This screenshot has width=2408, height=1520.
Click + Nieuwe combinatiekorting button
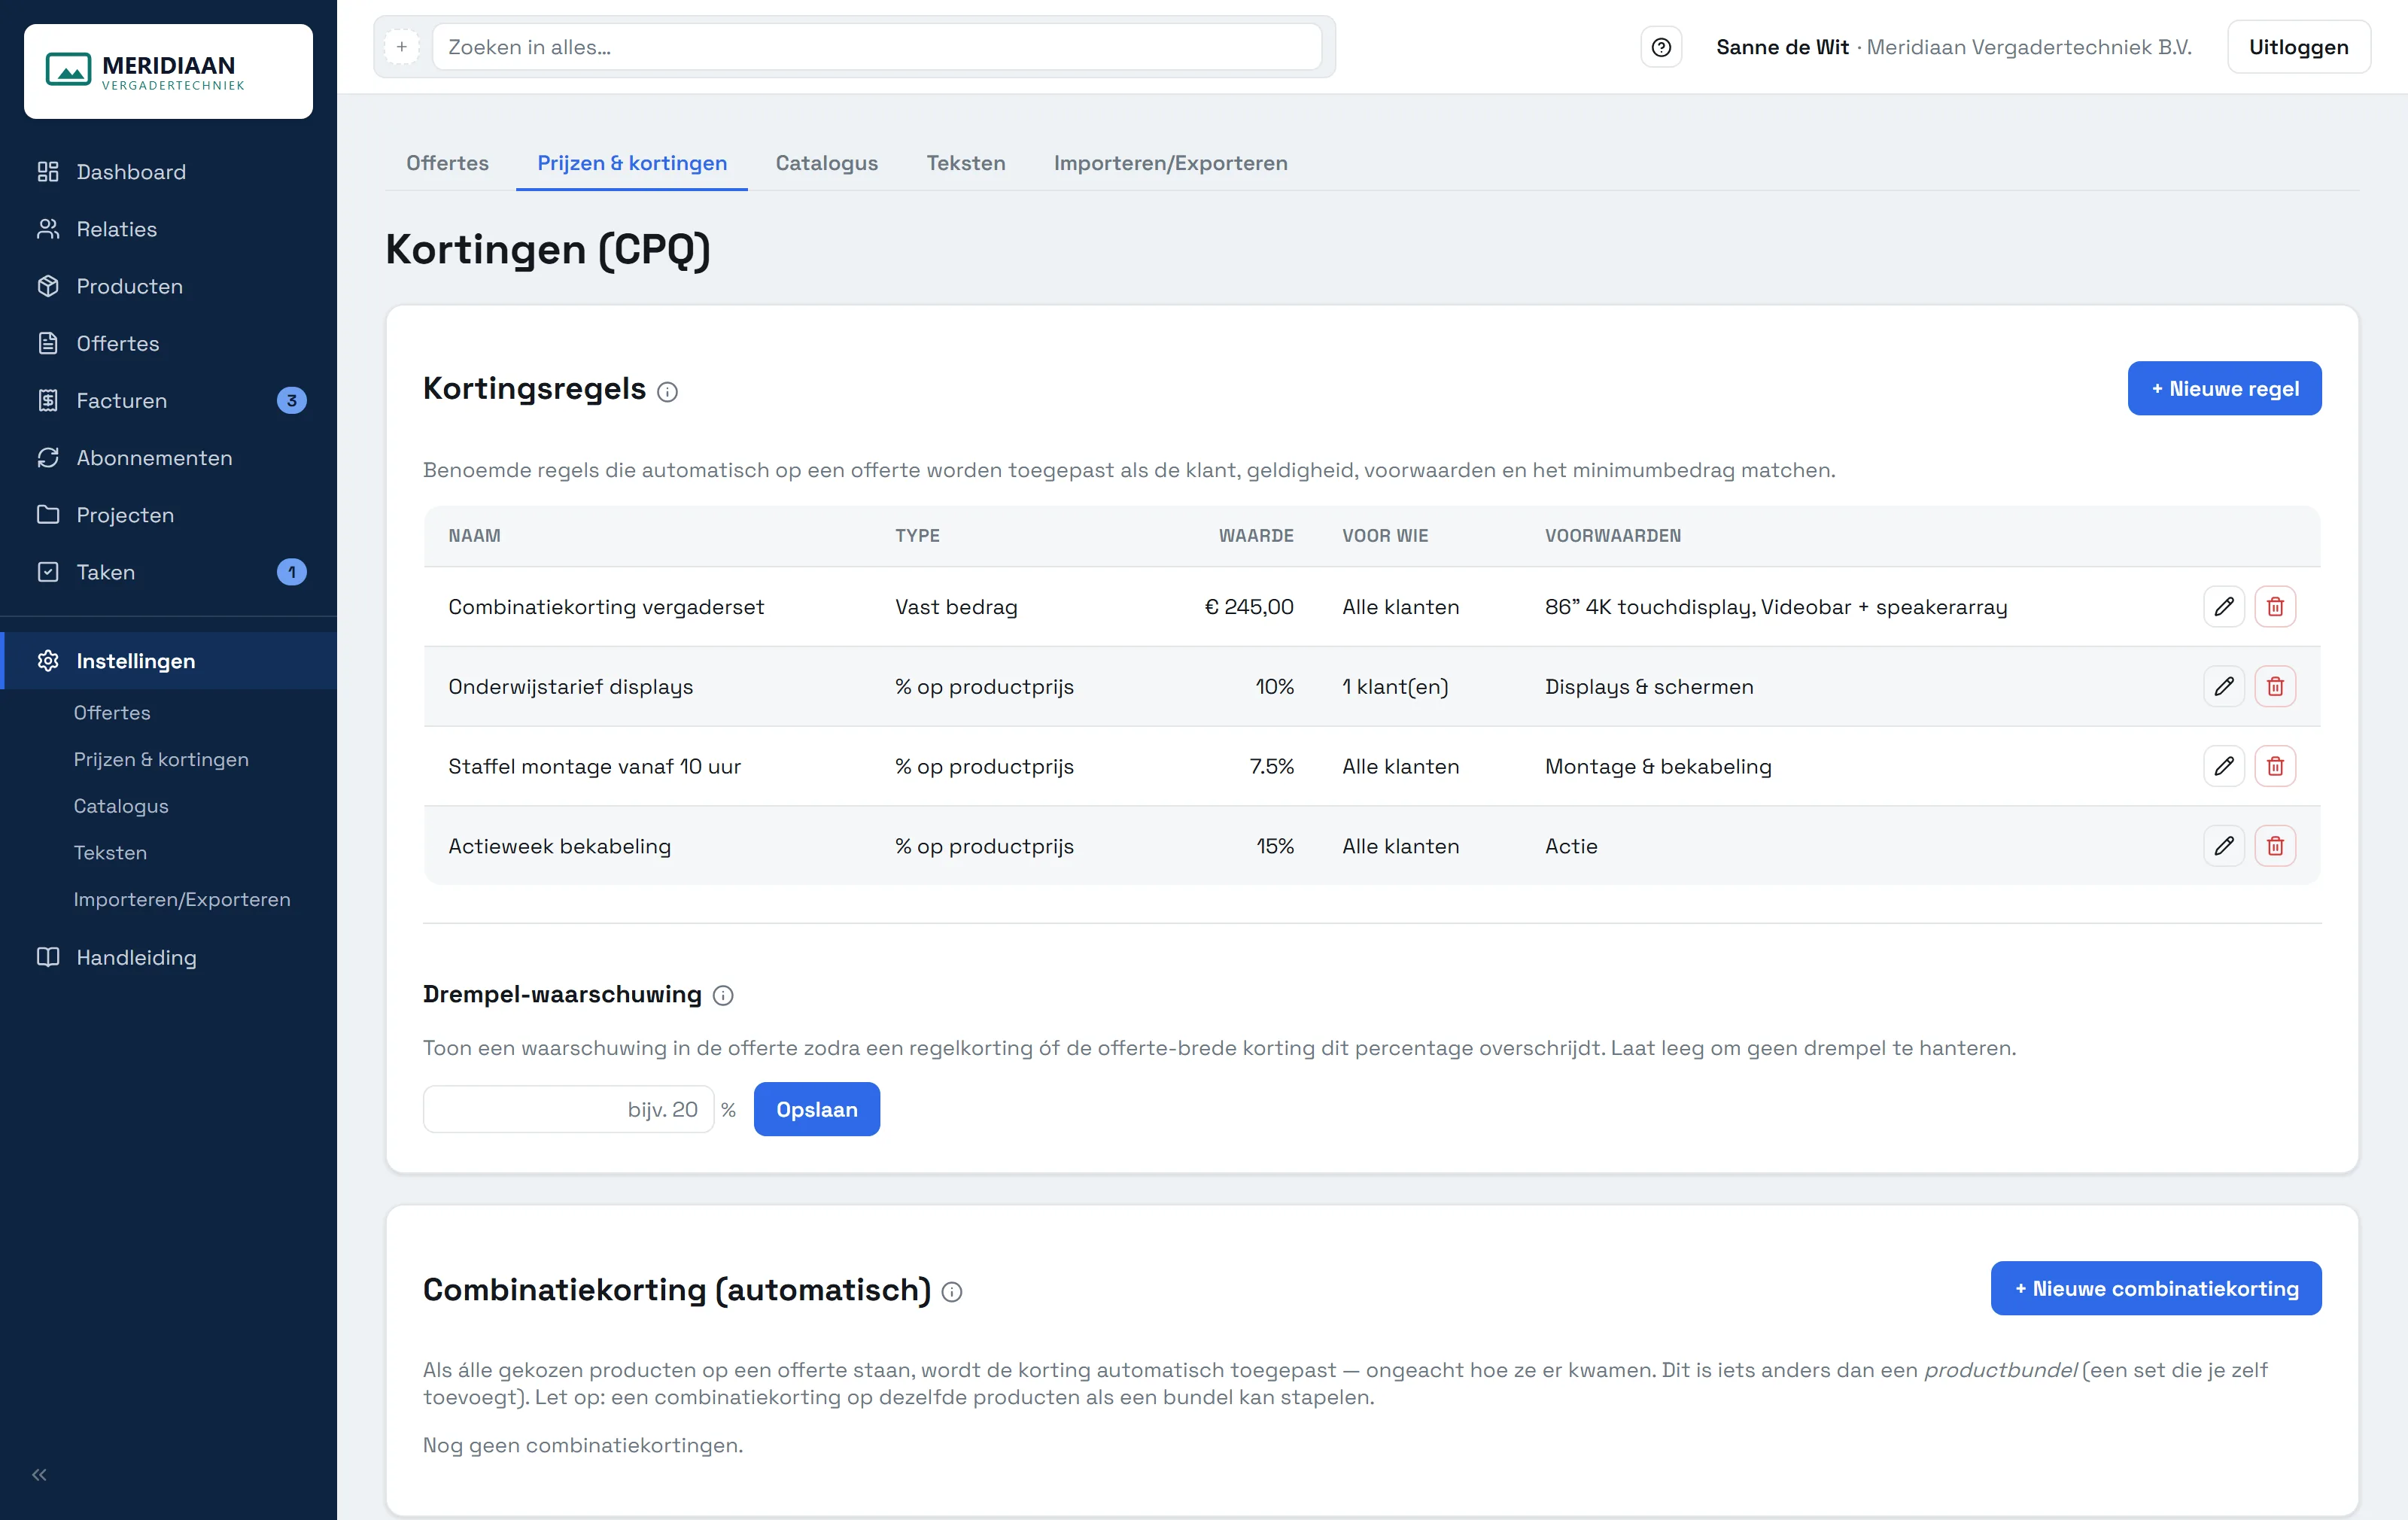pos(2156,1288)
